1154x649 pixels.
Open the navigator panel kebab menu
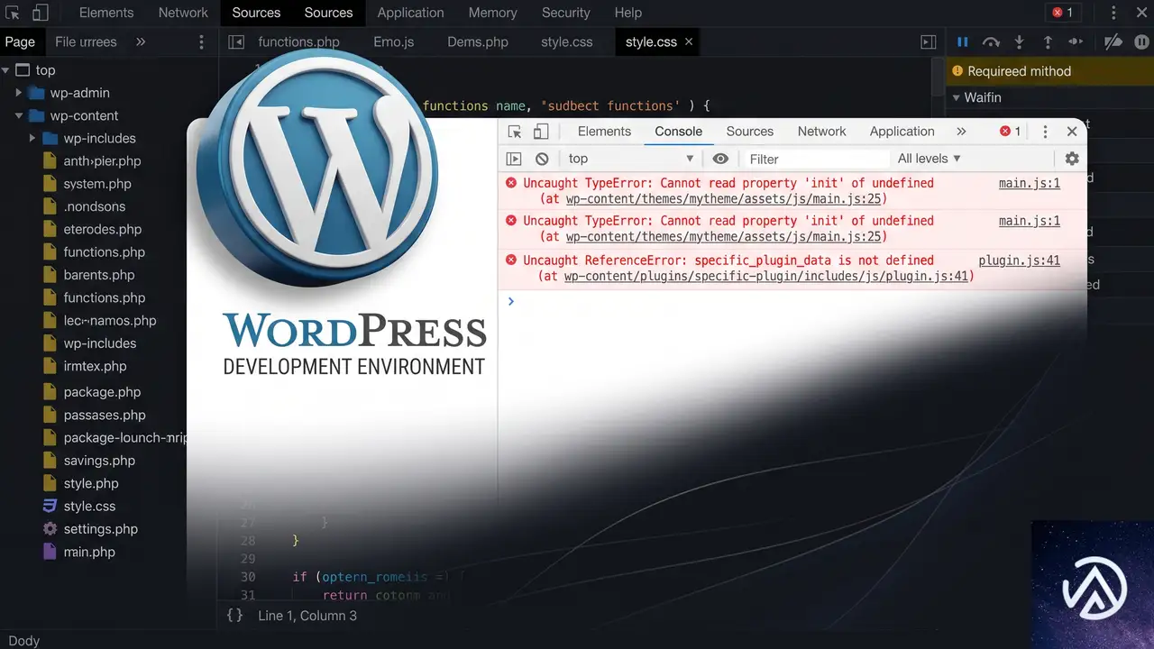[201, 41]
